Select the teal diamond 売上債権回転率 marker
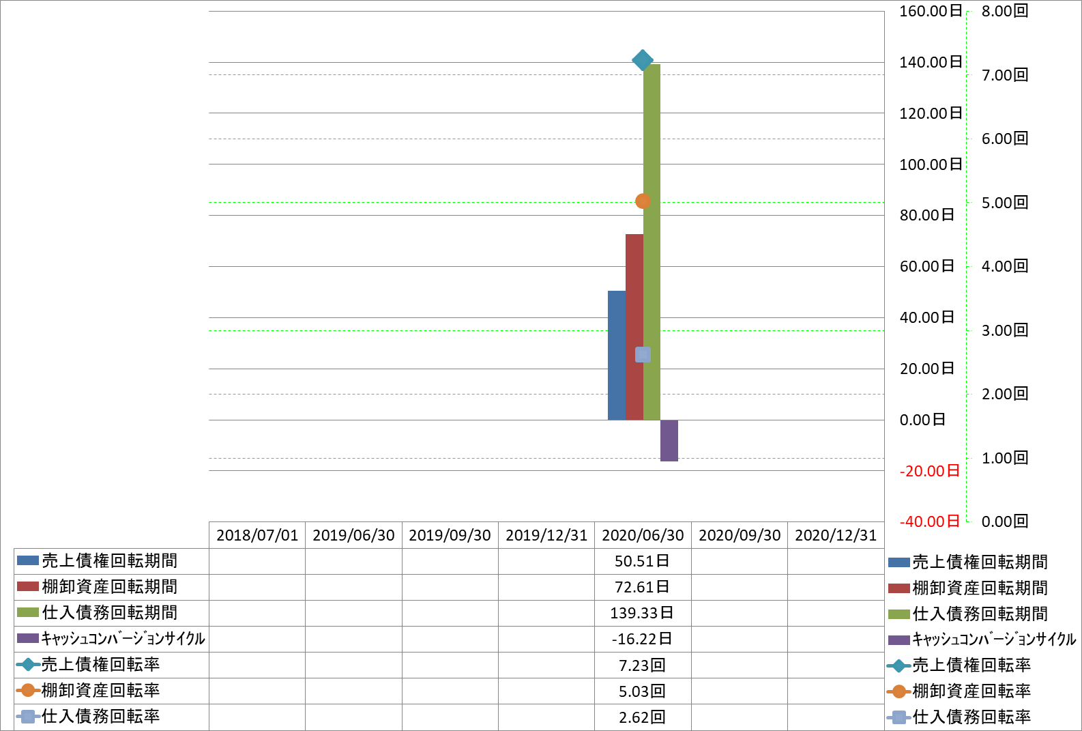This screenshot has height=731, width=1082. pos(643,60)
